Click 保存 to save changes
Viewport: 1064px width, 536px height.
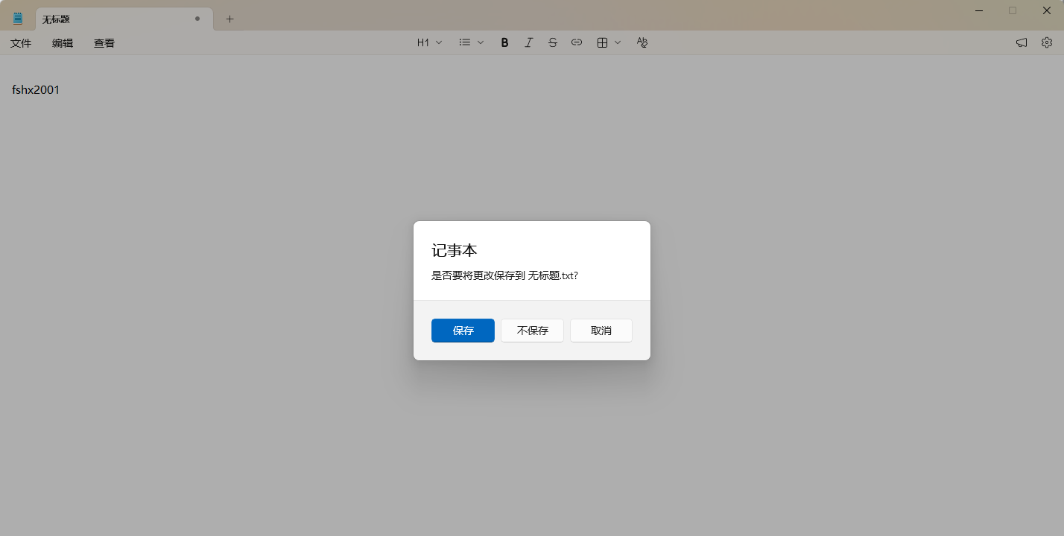463,331
